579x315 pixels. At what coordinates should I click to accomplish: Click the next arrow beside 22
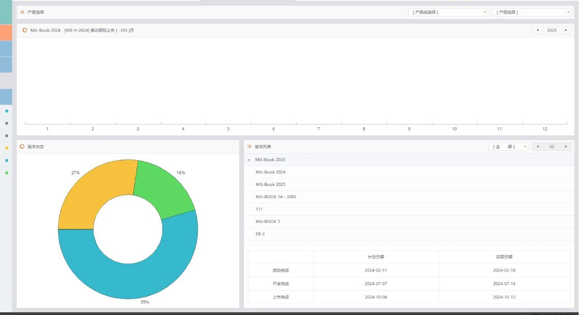point(565,147)
